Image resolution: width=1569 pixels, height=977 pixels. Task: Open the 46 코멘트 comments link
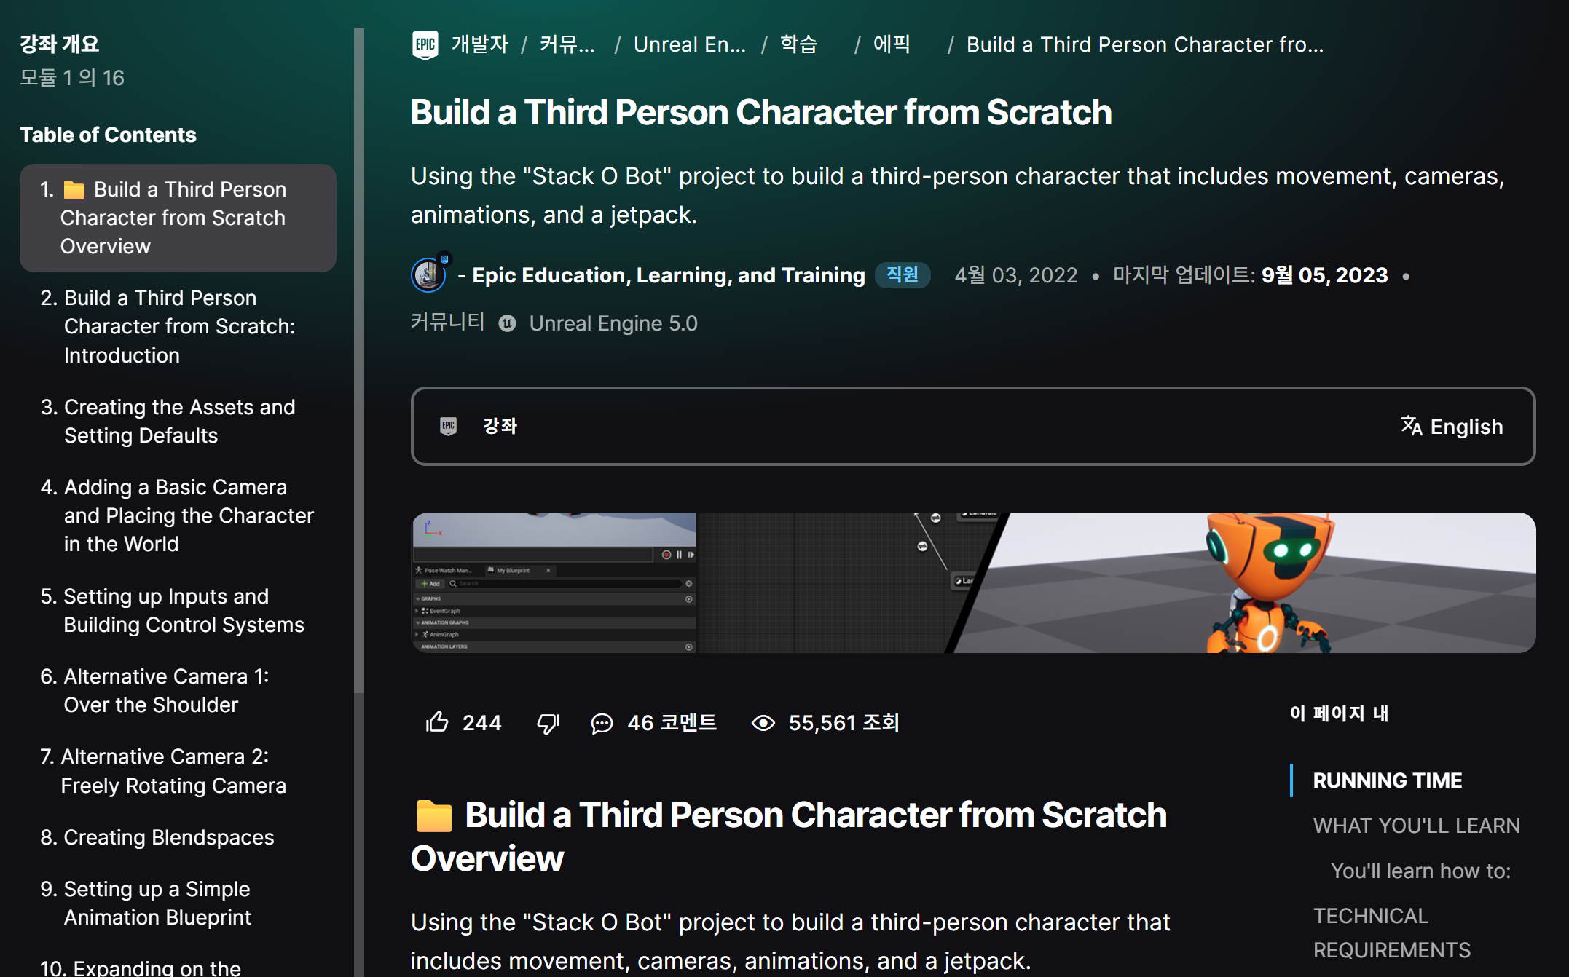(672, 723)
